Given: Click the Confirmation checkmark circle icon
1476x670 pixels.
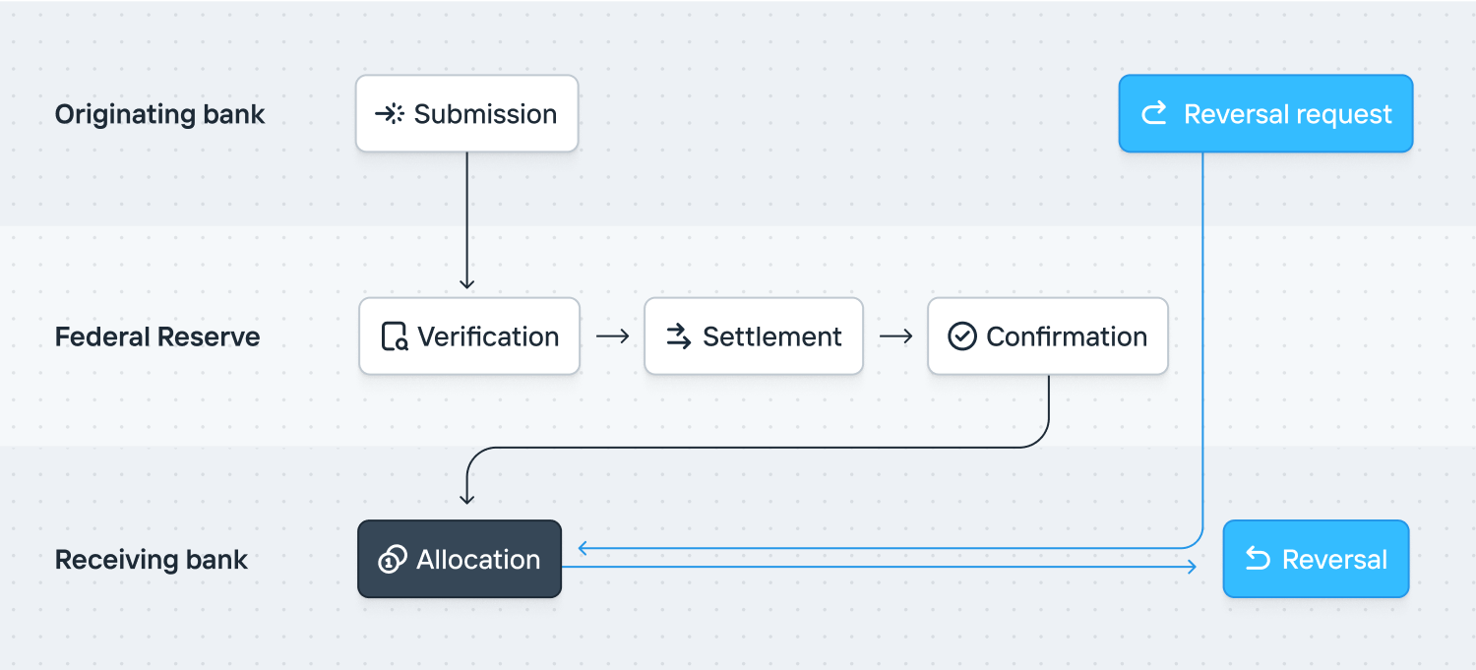Looking at the screenshot, I should click(961, 336).
